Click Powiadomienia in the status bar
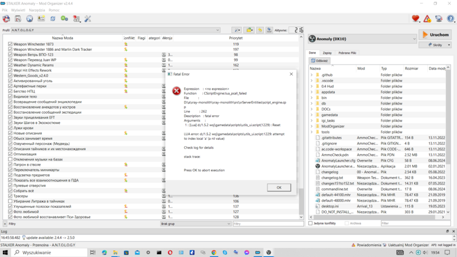The height and width of the screenshot is (257, 457). 366,245
